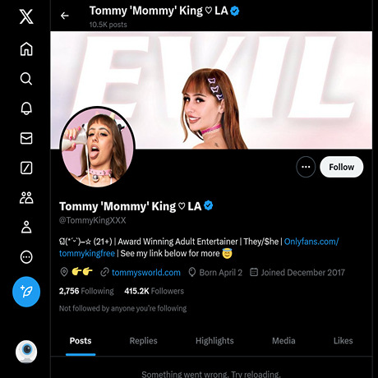This screenshot has width=378, height=378.
Task: Compose a new post with feather button
Action: pos(26,292)
